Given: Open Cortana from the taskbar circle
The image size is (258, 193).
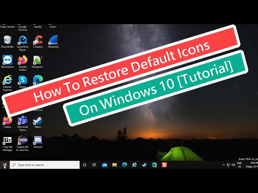Looking at the screenshot, I should coord(84,165).
